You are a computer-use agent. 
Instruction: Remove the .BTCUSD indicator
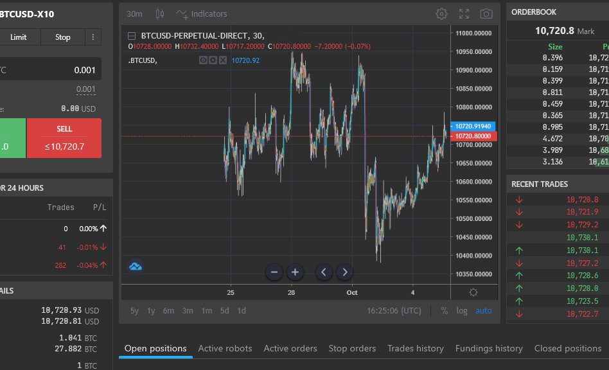pos(222,60)
